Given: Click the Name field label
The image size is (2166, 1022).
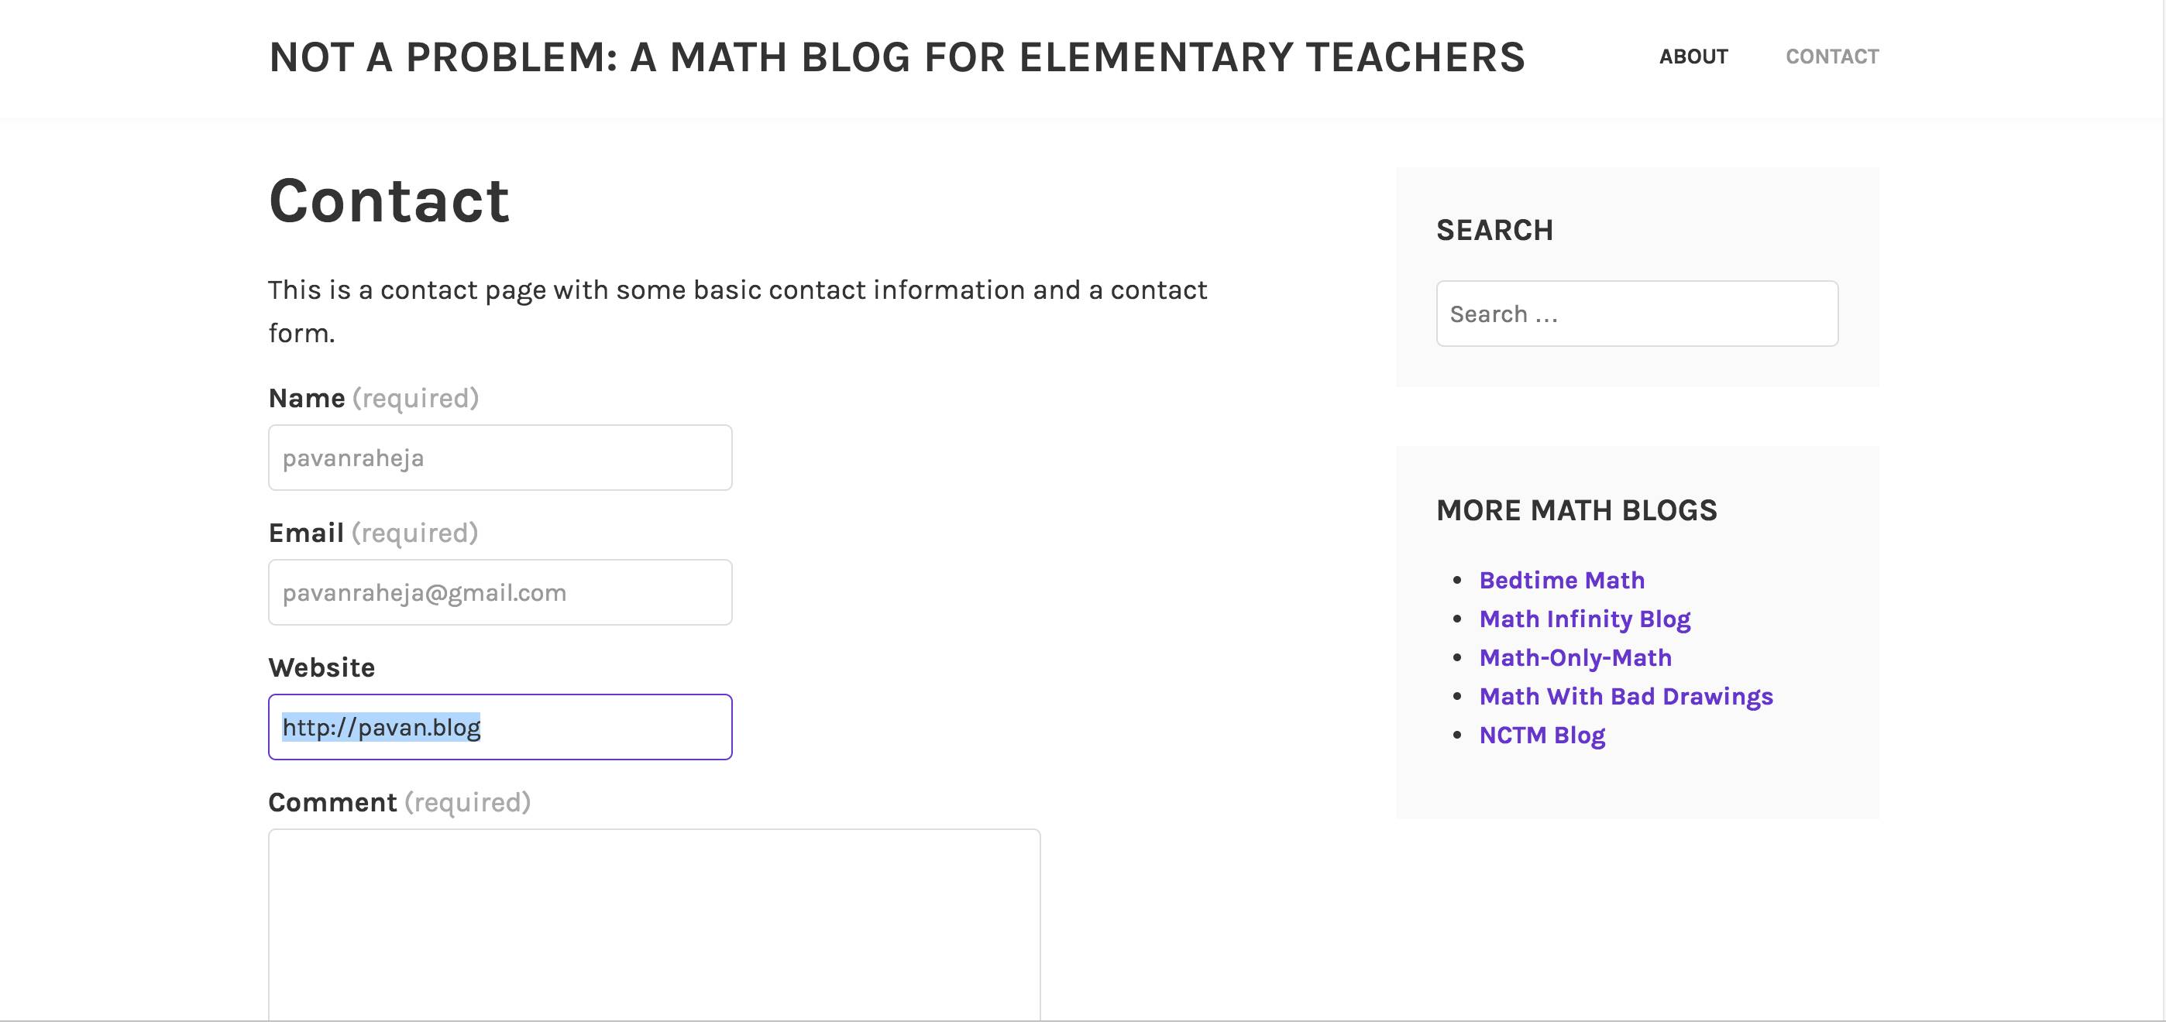Looking at the screenshot, I should tap(307, 397).
